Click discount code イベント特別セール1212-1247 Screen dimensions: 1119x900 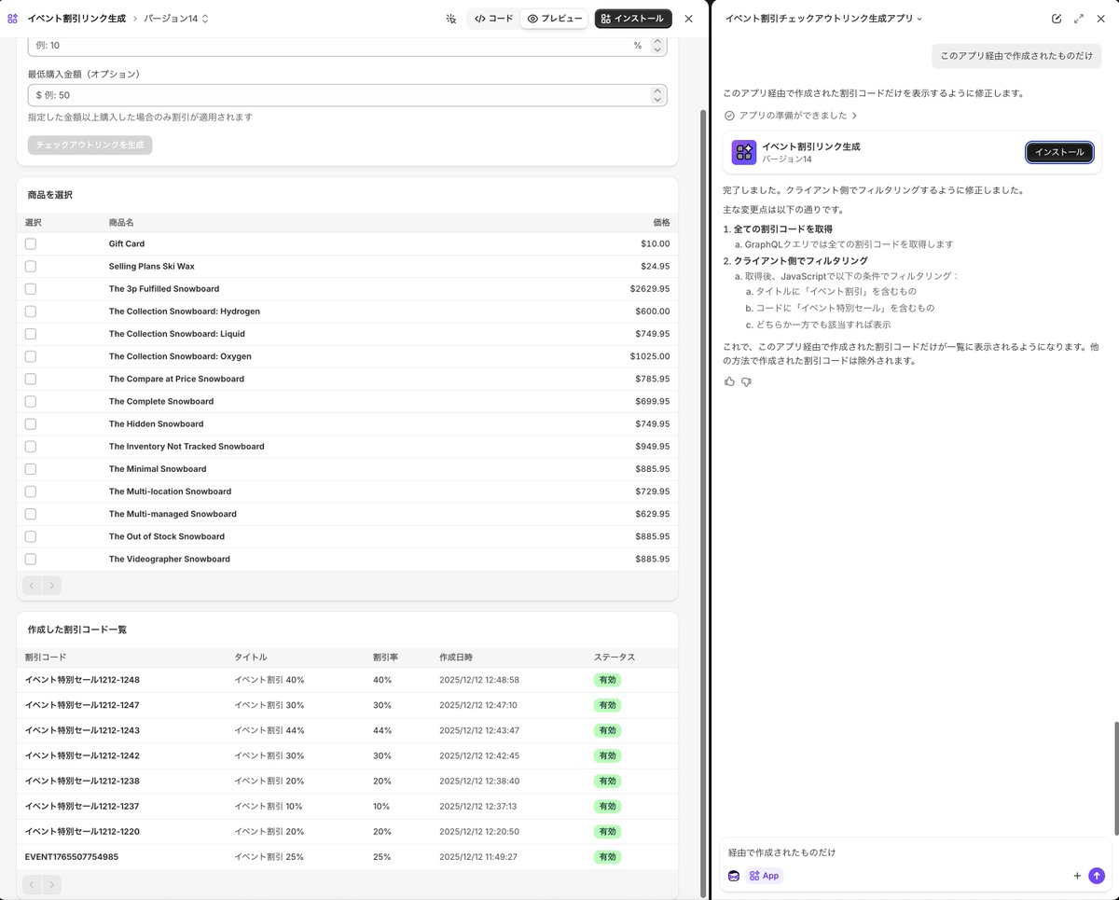click(x=82, y=705)
